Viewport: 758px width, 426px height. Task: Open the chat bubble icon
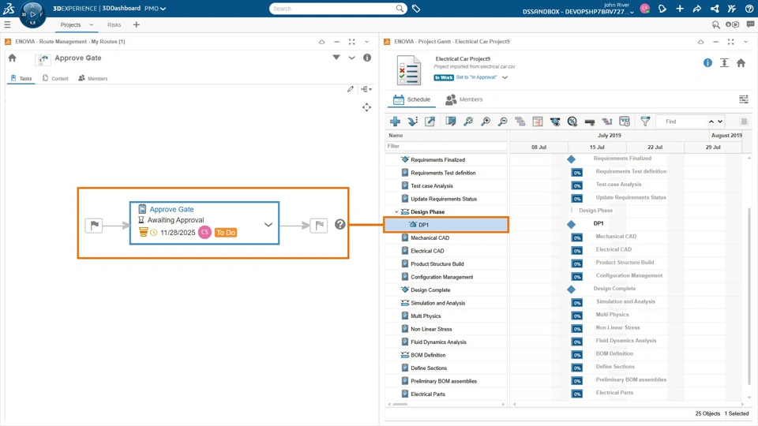tap(750, 24)
